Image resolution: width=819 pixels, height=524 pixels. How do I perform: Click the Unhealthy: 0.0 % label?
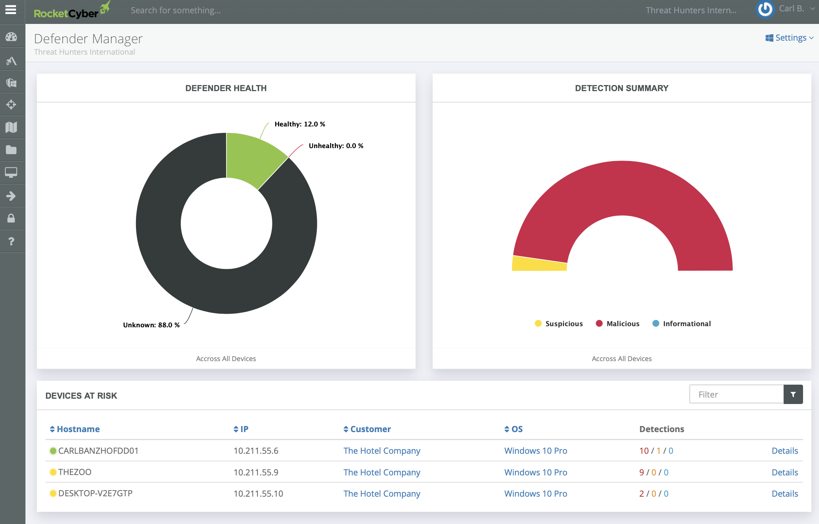pos(336,146)
